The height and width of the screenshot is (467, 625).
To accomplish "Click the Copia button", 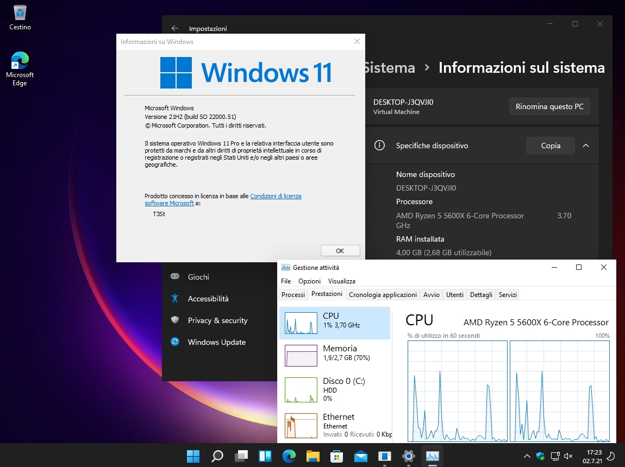I will [551, 146].
